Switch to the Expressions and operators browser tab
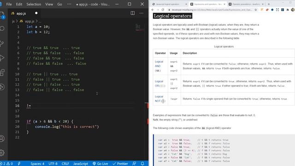Screen dimensions: 295x166 point(207,4)
